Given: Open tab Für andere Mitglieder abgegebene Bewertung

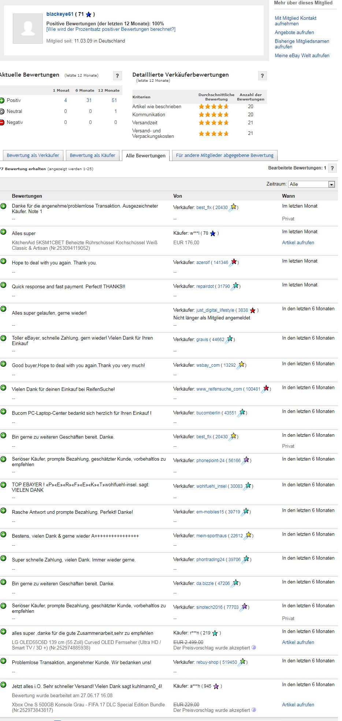Looking at the screenshot, I should (224, 155).
